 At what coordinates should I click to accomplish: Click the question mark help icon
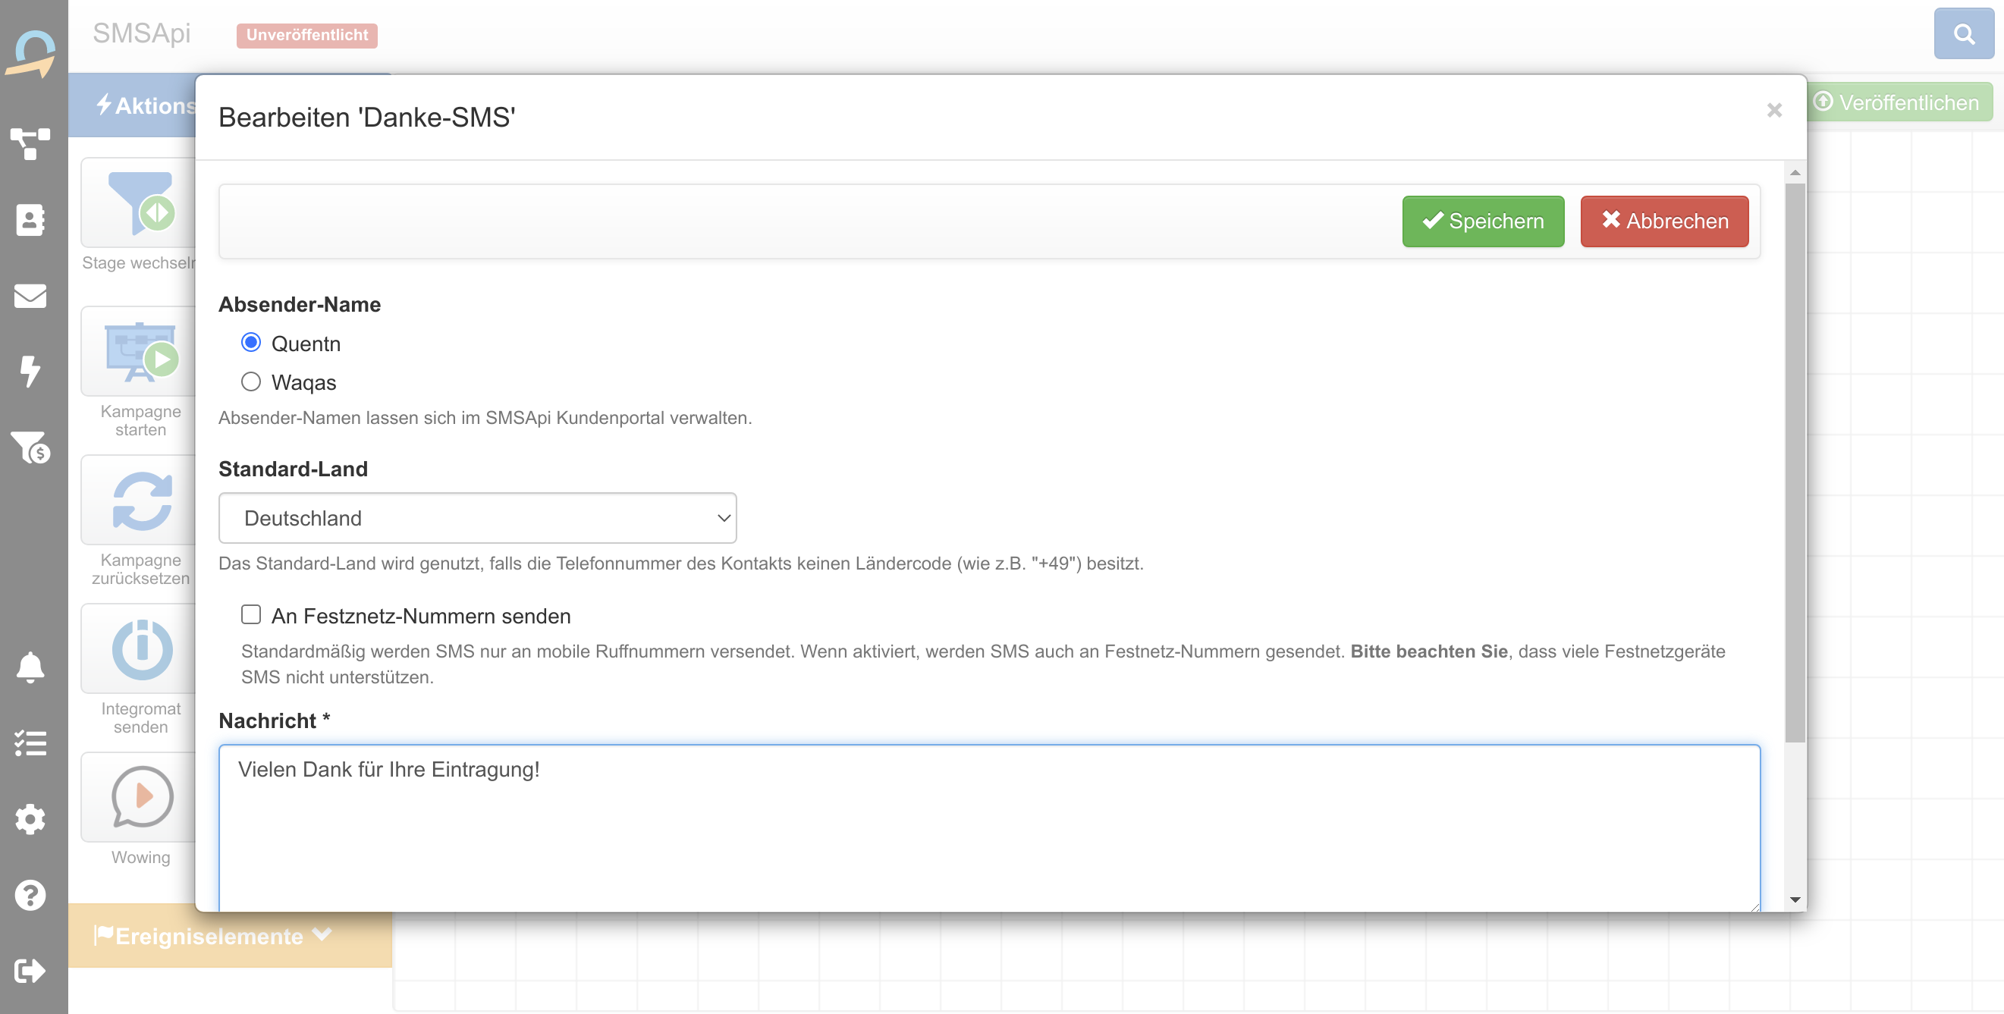point(30,895)
